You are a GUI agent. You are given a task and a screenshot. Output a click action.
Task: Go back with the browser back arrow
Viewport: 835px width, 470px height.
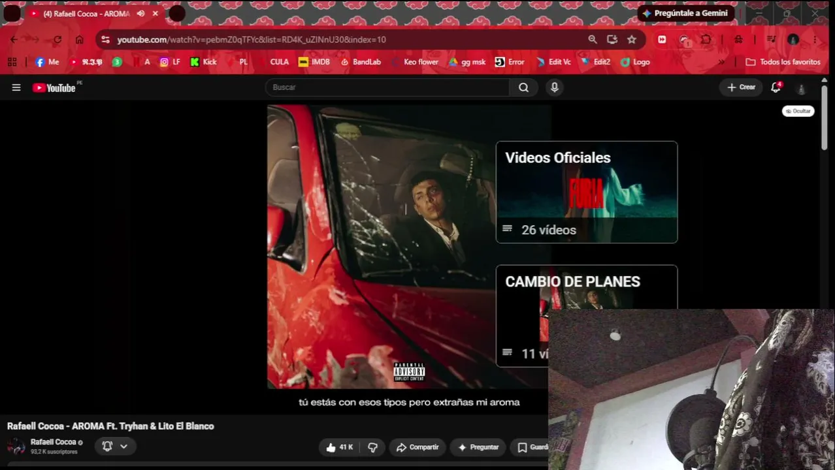14,40
